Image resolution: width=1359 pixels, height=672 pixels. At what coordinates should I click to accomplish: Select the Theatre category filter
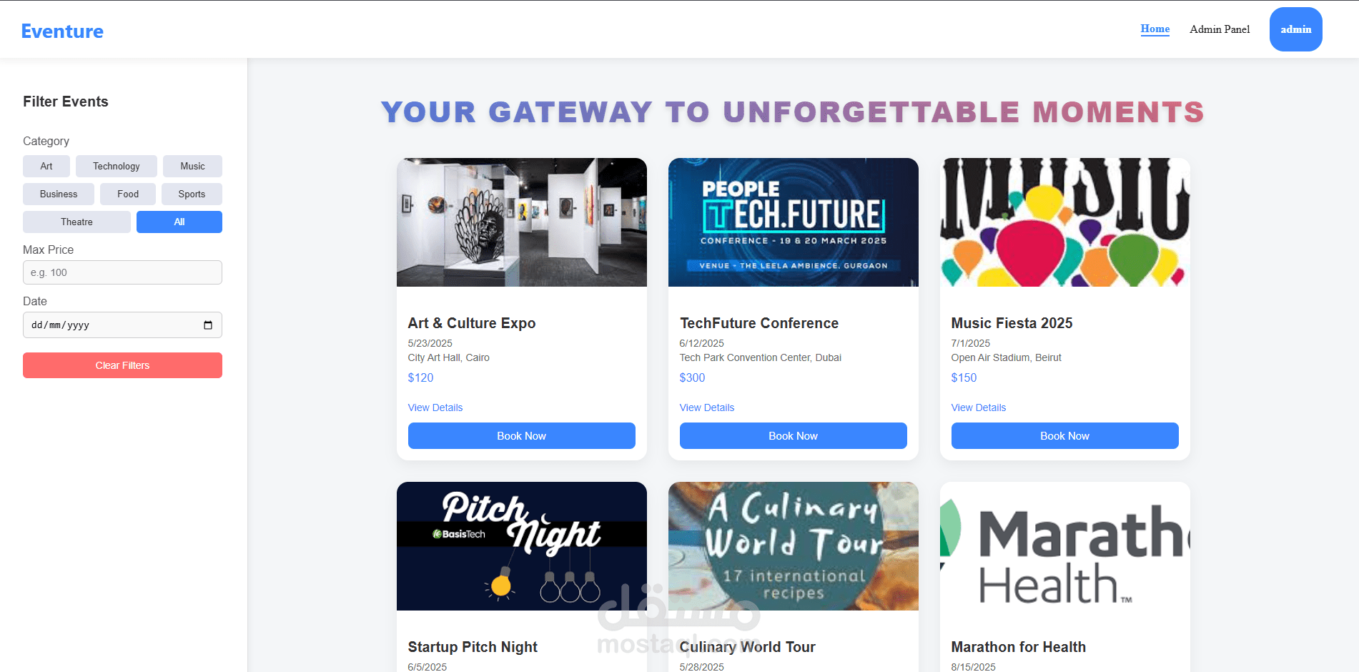pos(76,222)
